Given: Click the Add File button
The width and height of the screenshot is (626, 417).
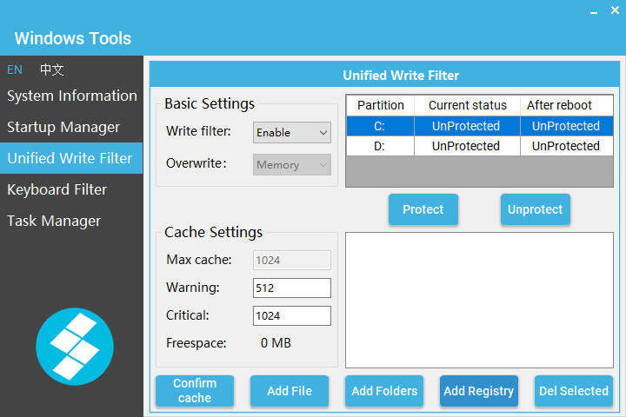Looking at the screenshot, I should pos(290,391).
